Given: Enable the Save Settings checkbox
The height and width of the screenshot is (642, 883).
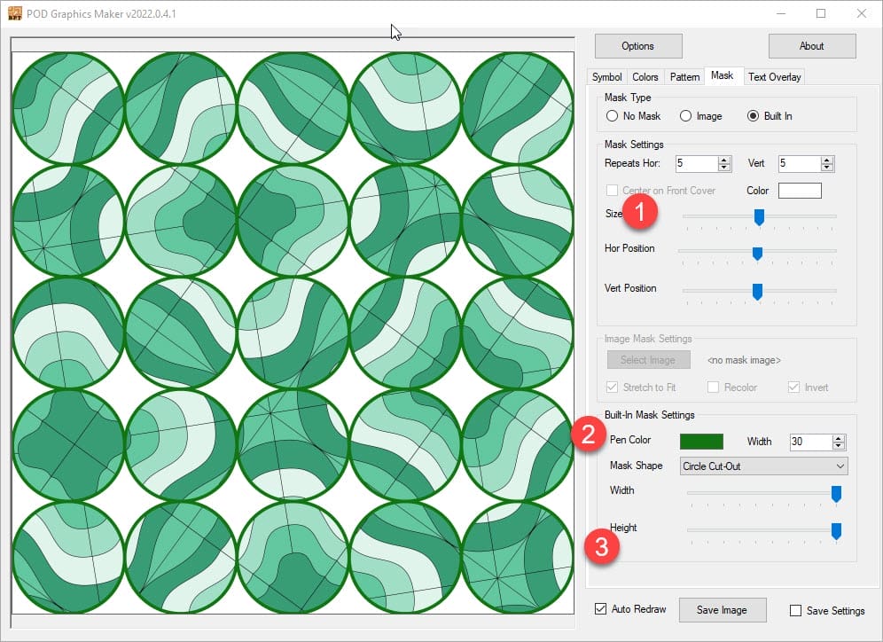Looking at the screenshot, I should tap(795, 610).
